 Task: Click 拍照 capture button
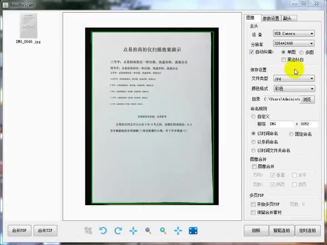point(256,230)
